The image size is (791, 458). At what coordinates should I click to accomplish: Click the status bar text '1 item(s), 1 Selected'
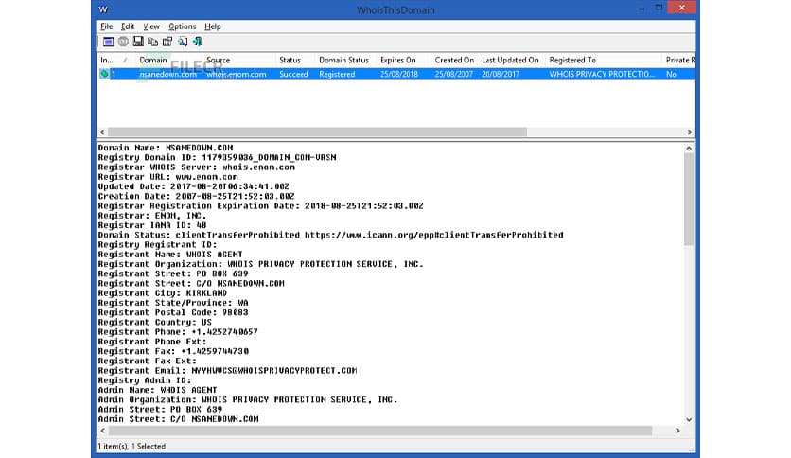click(132, 447)
